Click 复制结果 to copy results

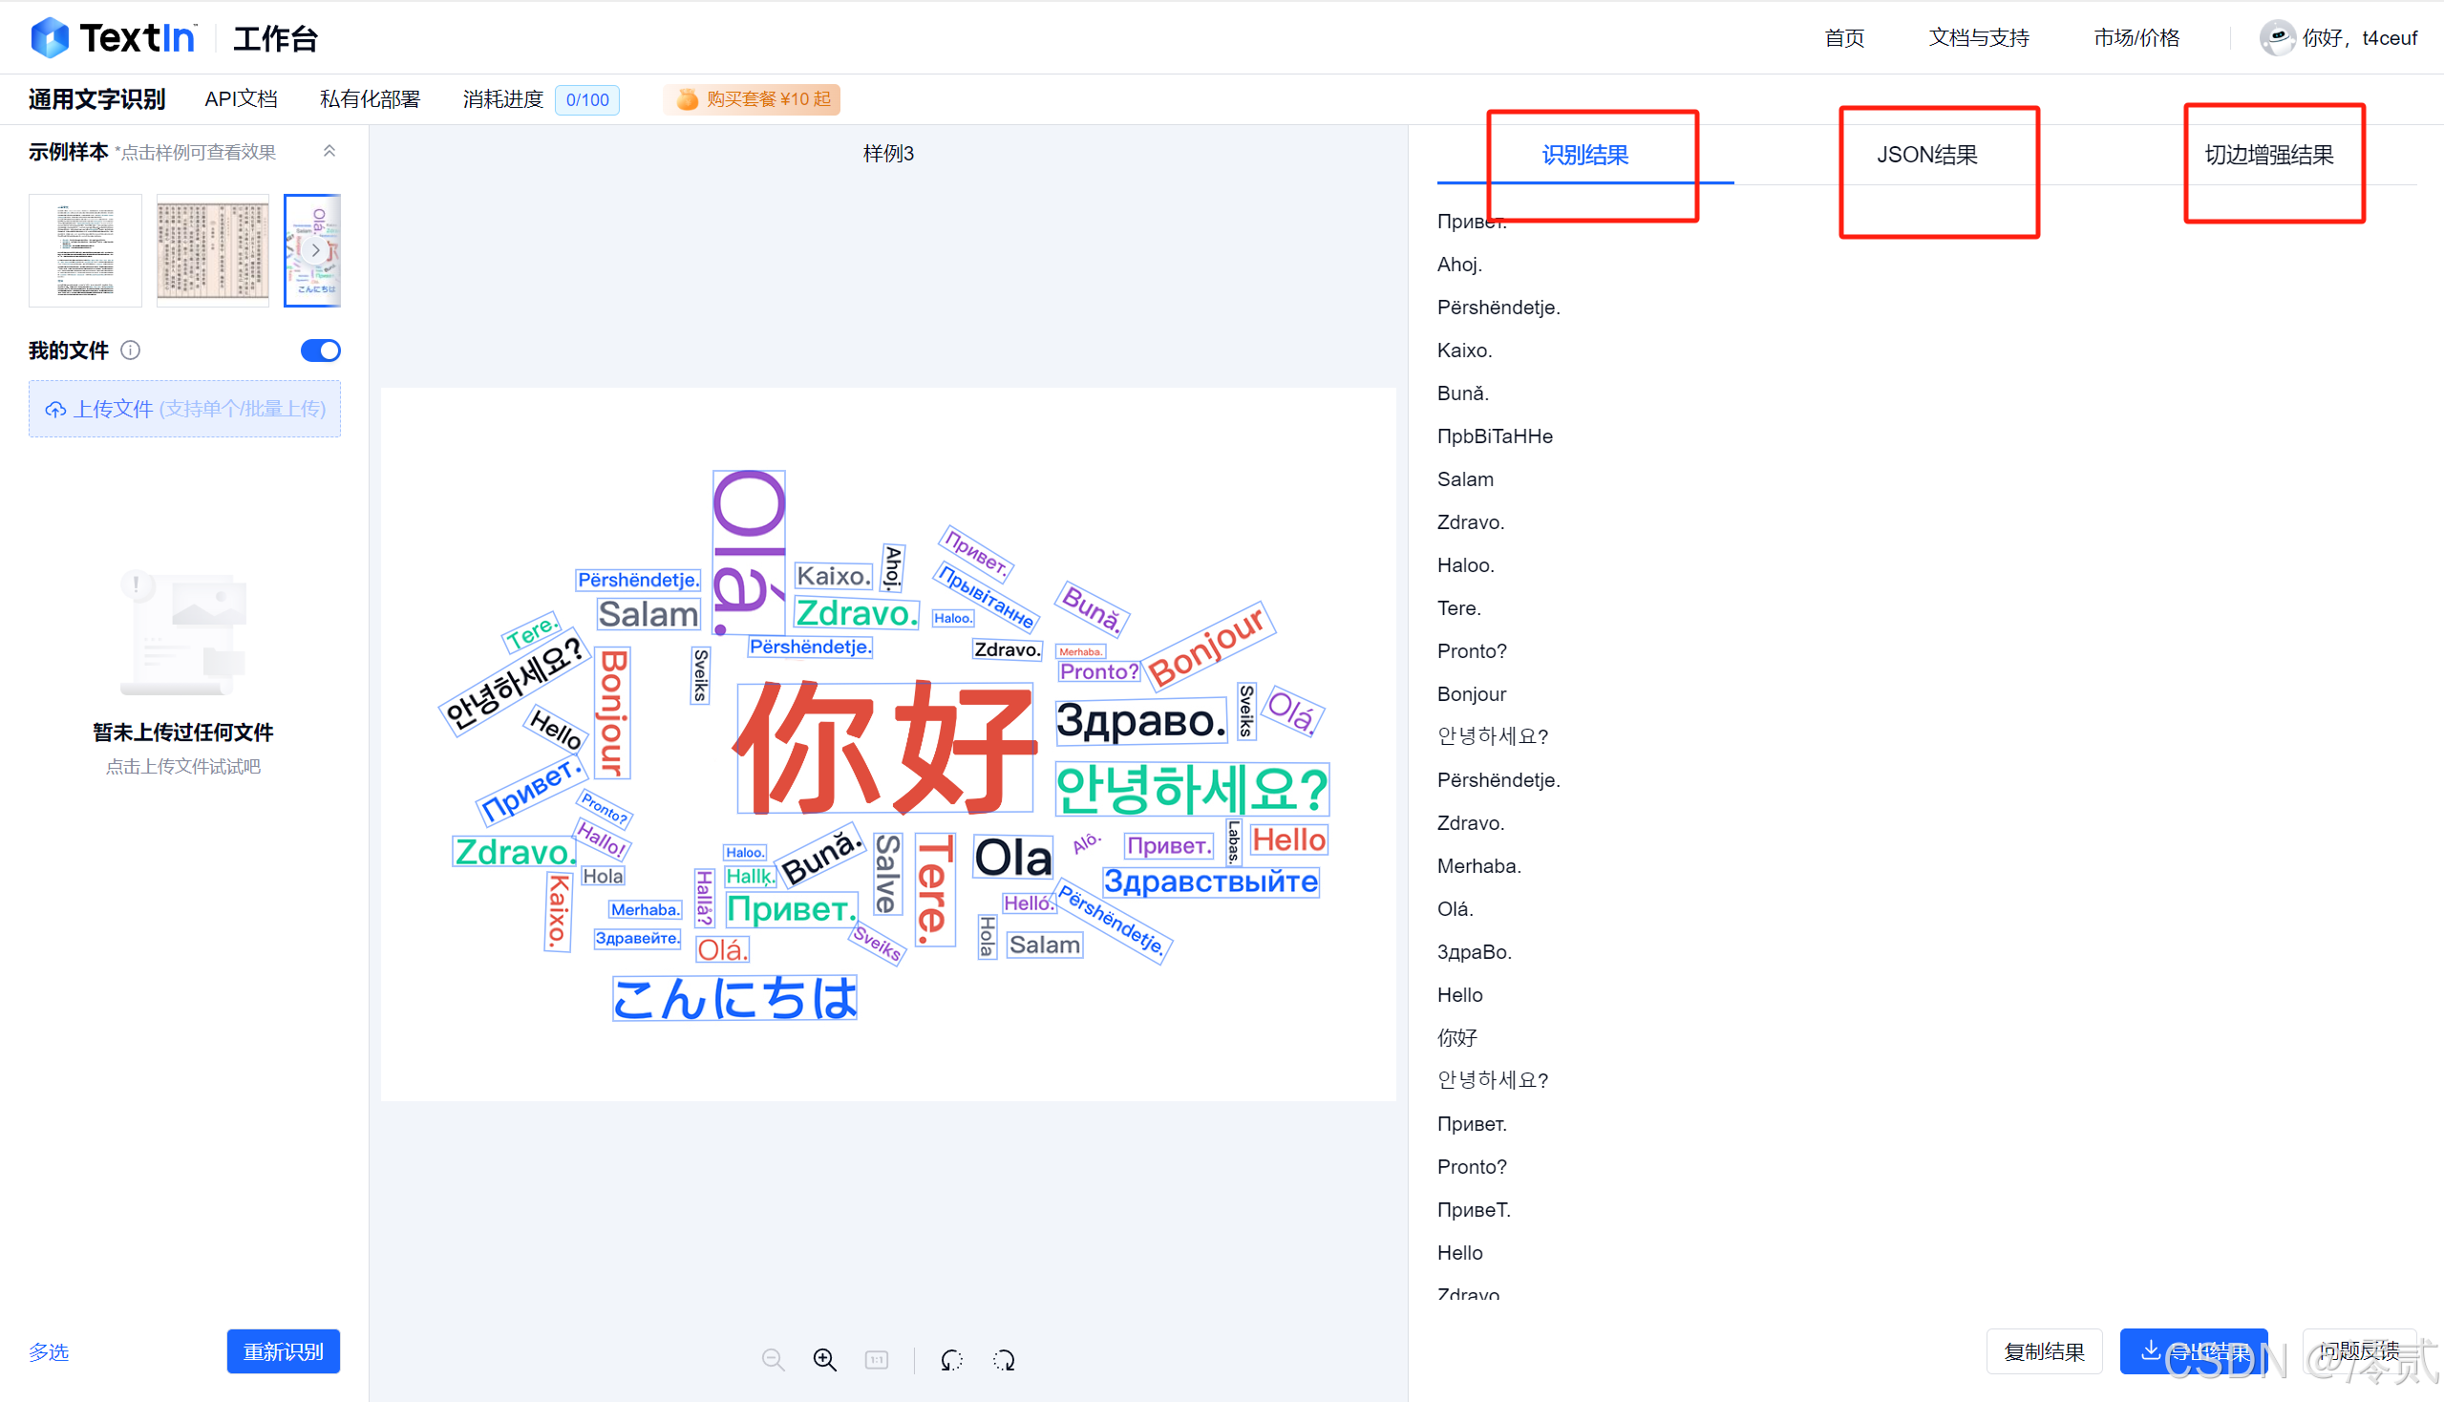click(x=2045, y=1351)
